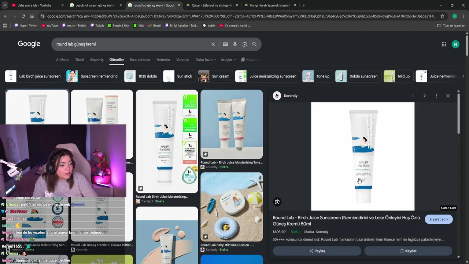469x264 pixels.
Task: Open the Nesrin | Kick bookmark
Action: (x=118, y=26)
